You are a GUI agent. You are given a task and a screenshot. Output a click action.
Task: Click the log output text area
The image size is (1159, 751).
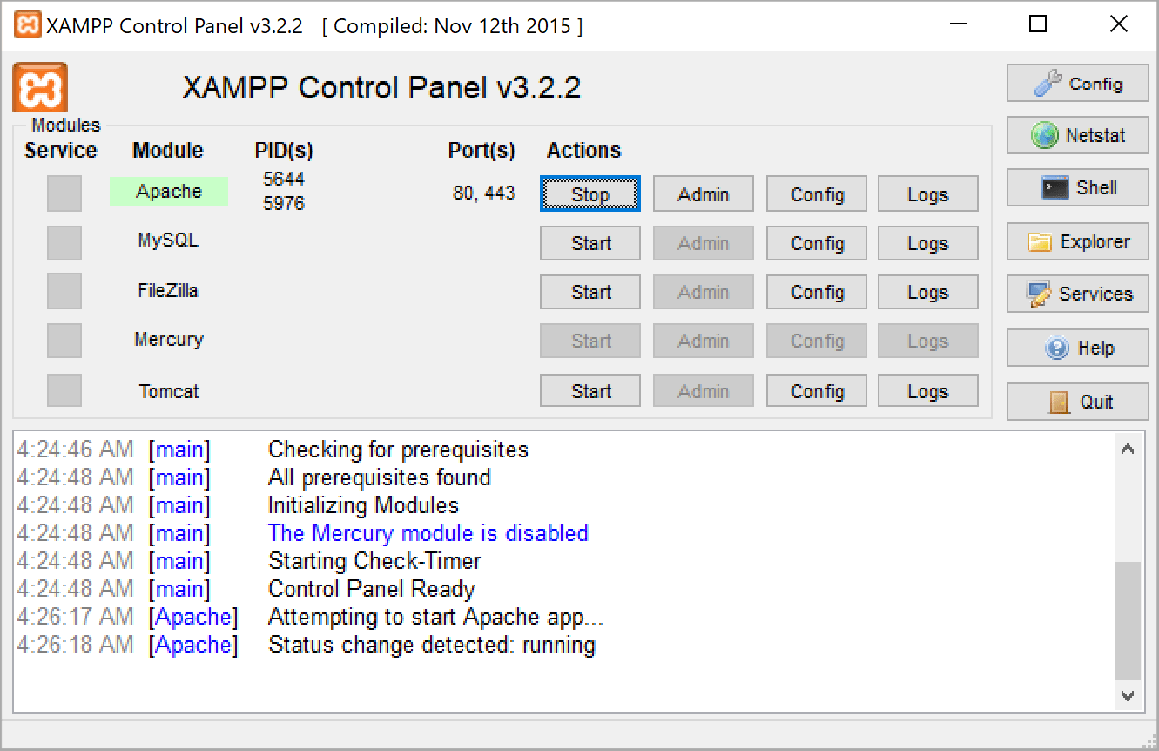(x=557, y=566)
